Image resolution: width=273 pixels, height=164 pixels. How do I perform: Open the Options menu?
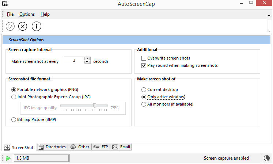[27, 14]
